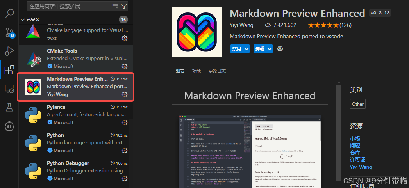This screenshot has width=409, height=188.
Task: Click the Other category tag
Action: coord(357,104)
